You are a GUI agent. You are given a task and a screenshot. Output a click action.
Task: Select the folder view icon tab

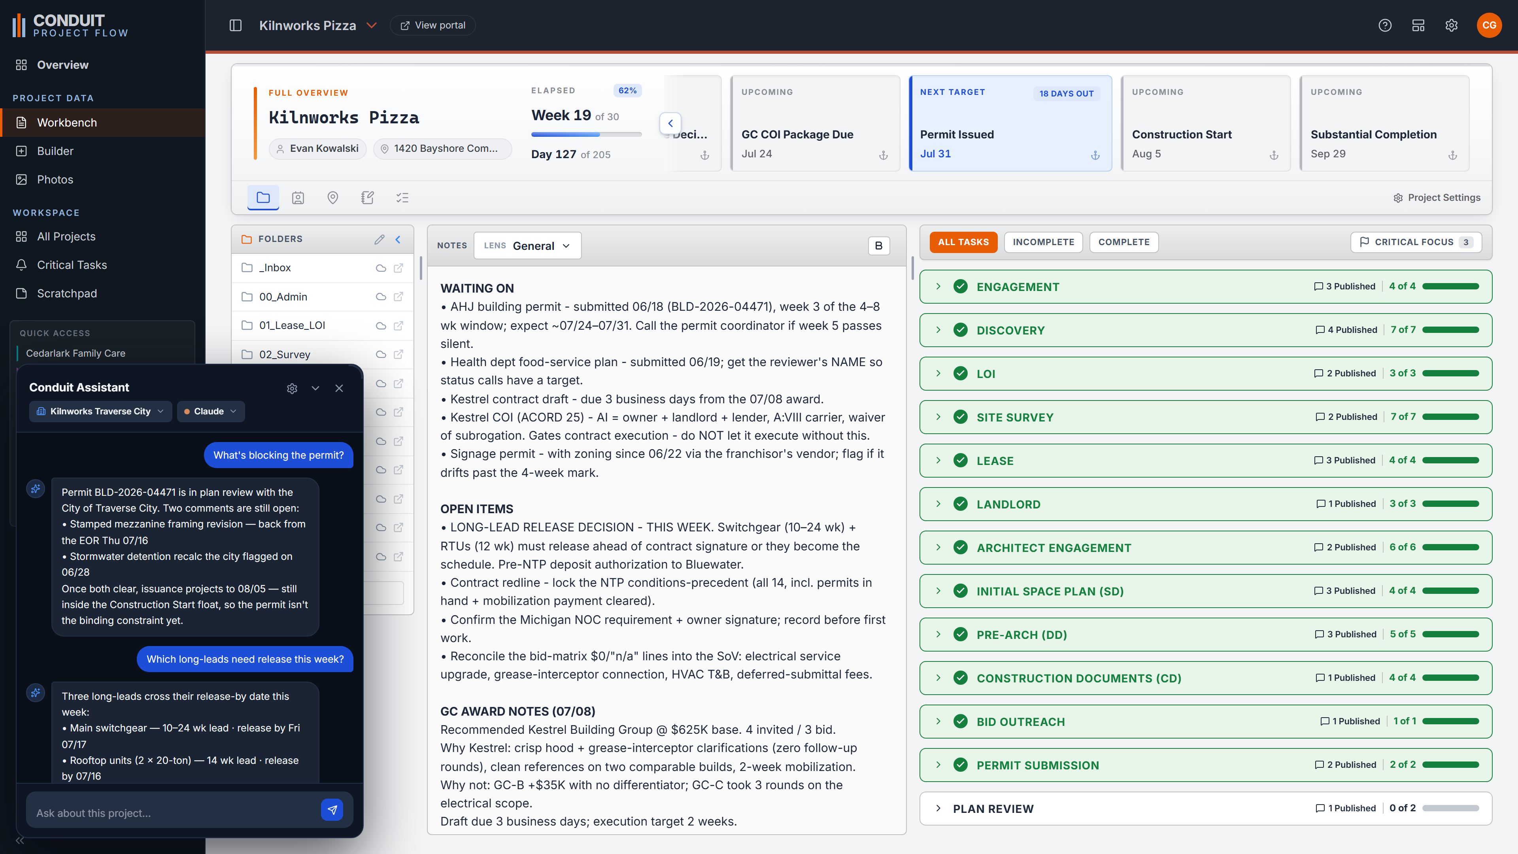(263, 197)
